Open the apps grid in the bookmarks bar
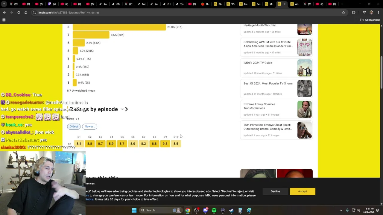This screenshot has width=383, height=215. pyautogui.click(x=4, y=20)
